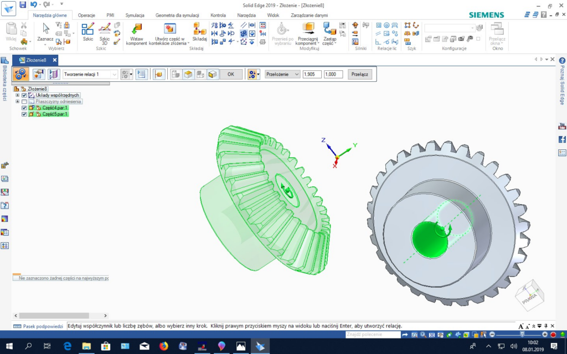The width and height of the screenshot is (567, 354).
Task: Expand Płaszczyzny odniesienia tree node
Action: click(17, 102)
